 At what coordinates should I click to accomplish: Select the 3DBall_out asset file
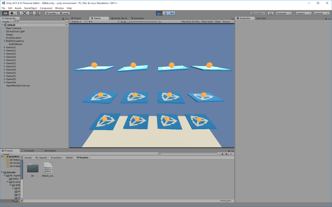point(48,170)
